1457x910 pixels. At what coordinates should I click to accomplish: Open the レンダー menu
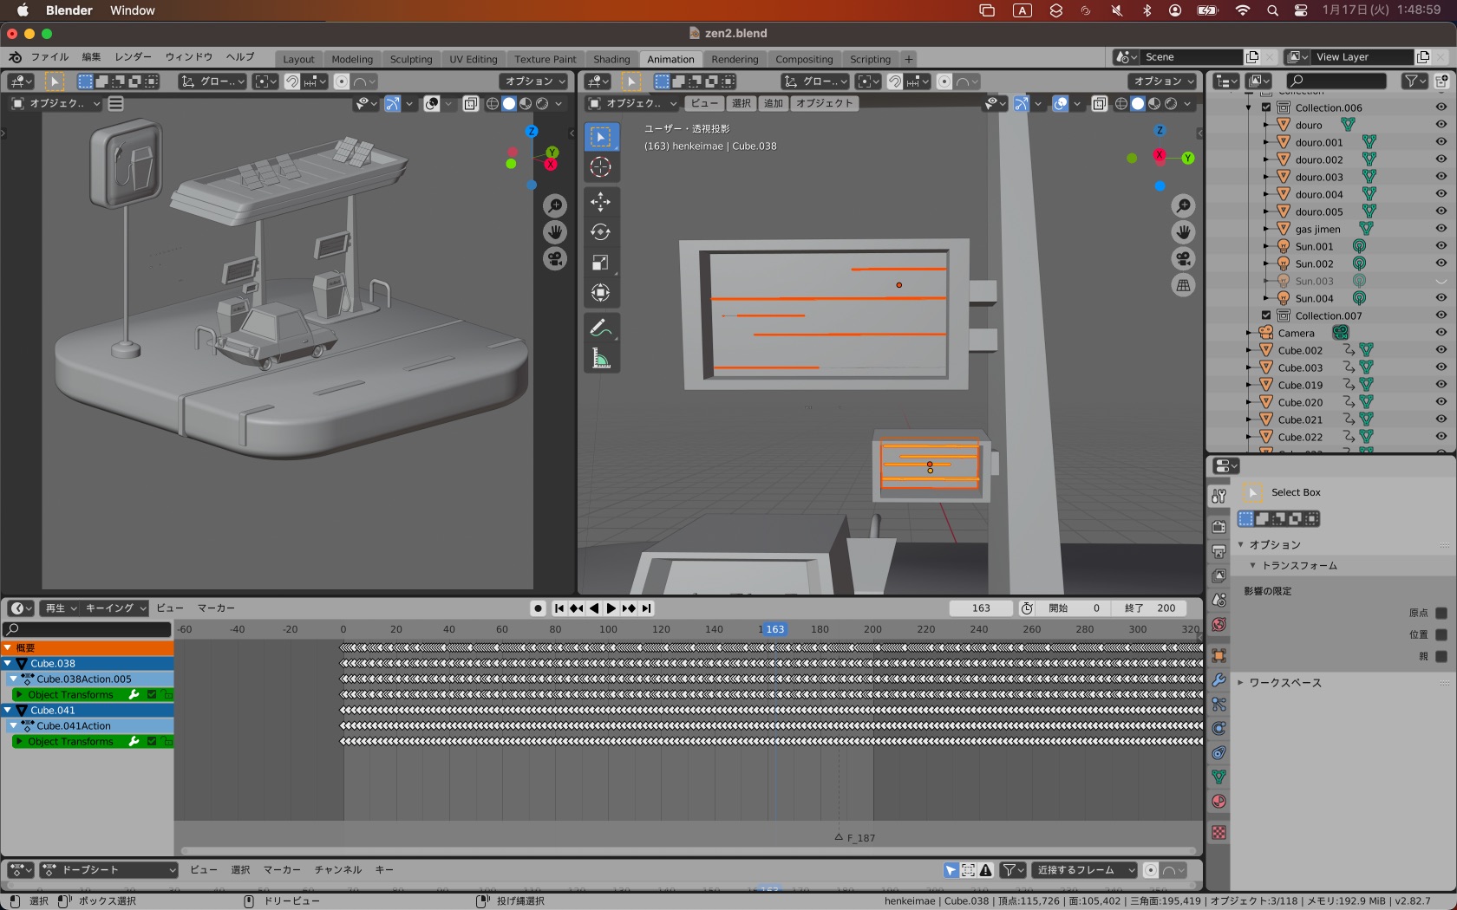133,57
